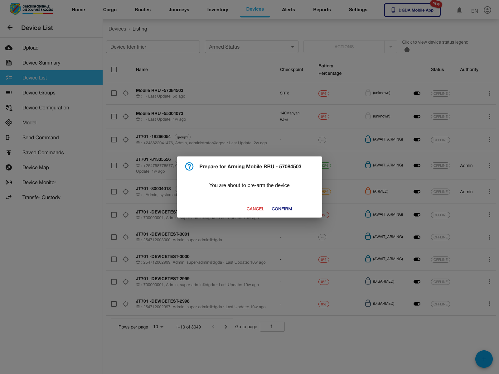The height and width of the screenshot is (374, 499).
Task: Switch to the Alerts menu
Action: 288,10
